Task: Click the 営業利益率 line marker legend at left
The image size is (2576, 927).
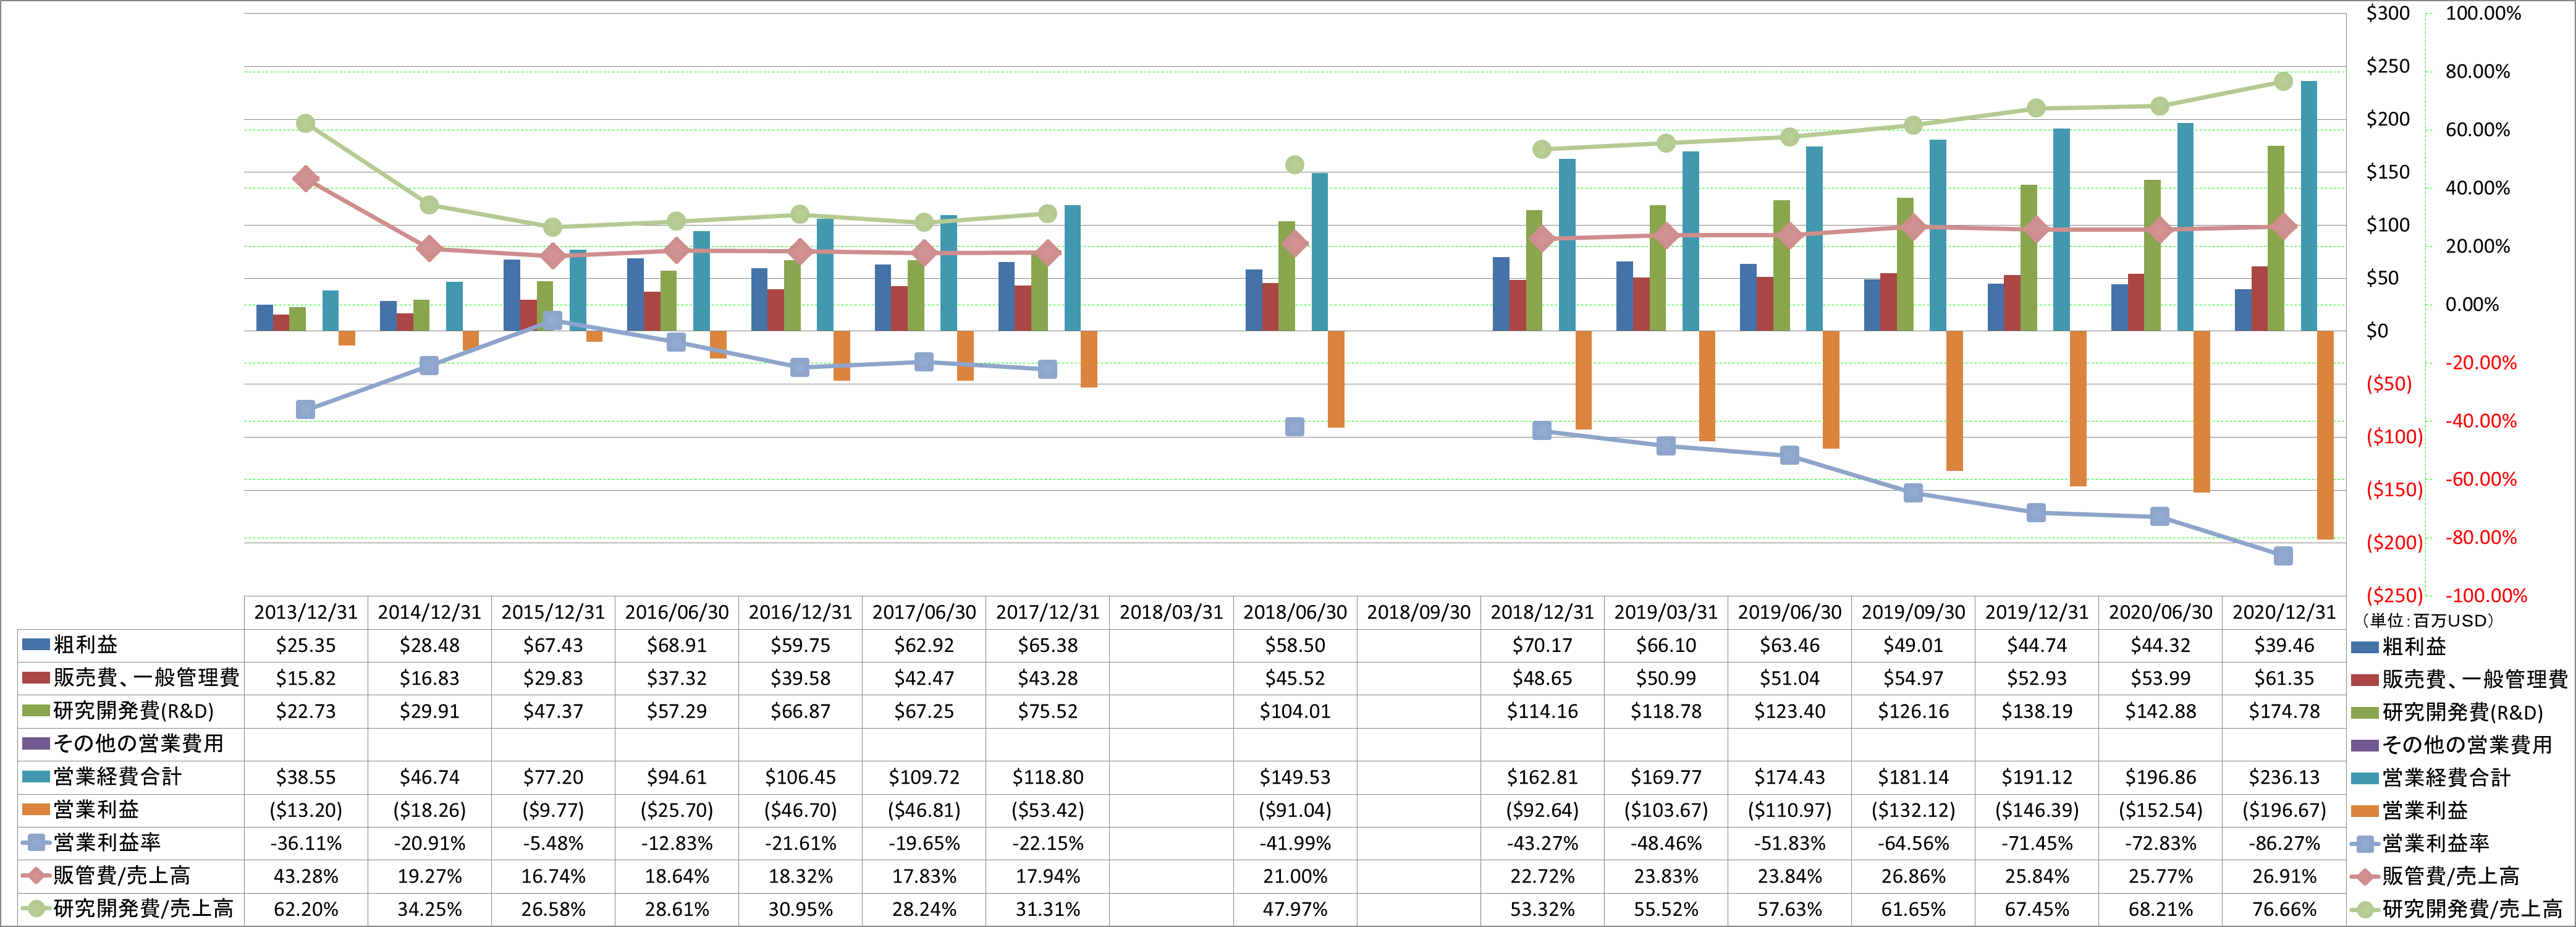Action: [x=36, y=843]
